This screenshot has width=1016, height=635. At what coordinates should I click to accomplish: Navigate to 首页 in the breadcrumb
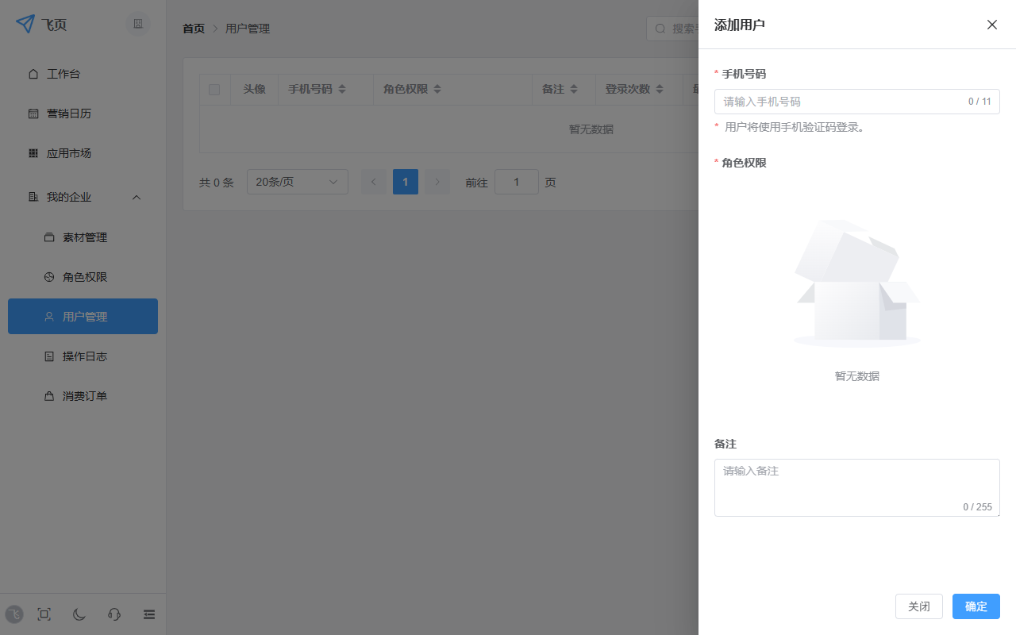click(x=193, y=28)
